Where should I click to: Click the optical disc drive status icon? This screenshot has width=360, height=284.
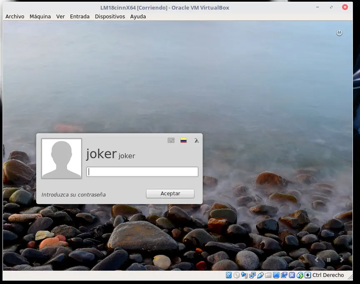236,275
